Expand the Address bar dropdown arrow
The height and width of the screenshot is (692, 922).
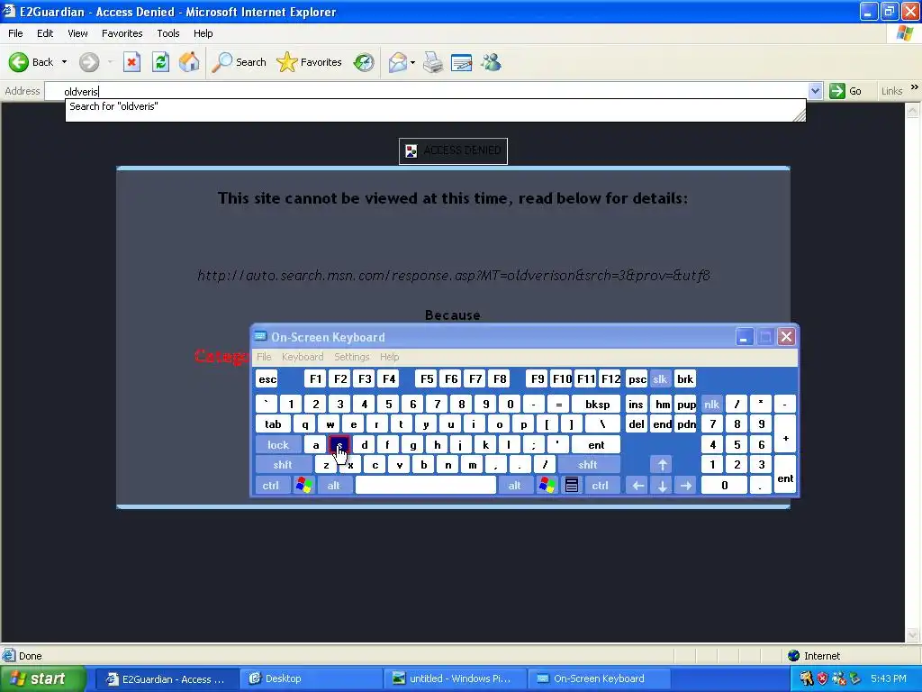815,91
